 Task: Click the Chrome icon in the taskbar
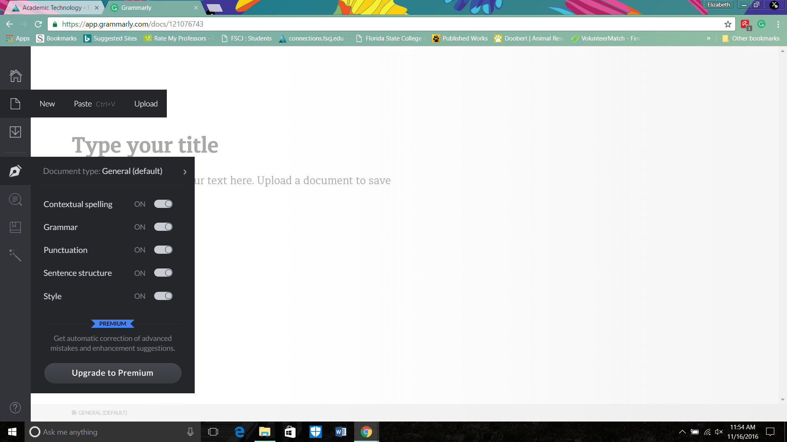(366, 432)
